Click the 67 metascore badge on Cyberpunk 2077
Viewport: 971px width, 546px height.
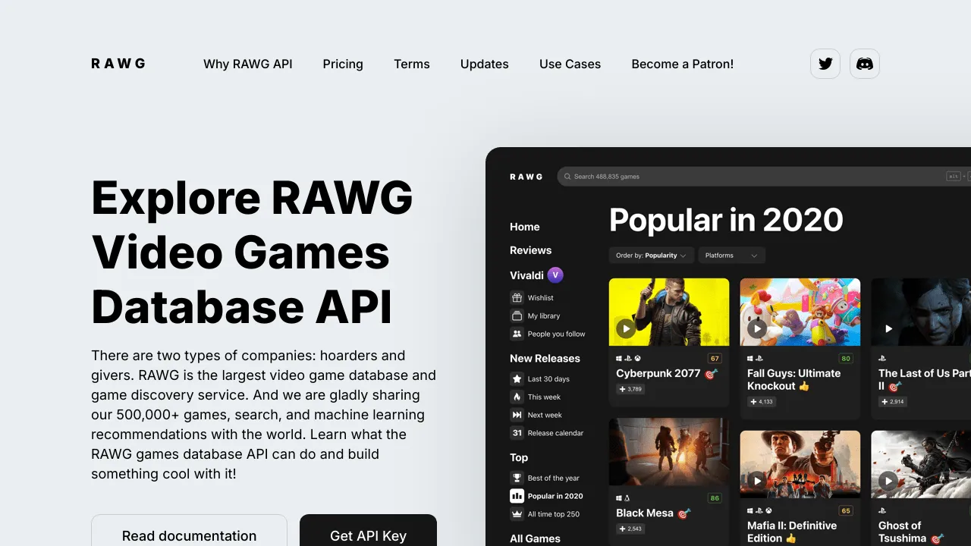tap(715, 358)
